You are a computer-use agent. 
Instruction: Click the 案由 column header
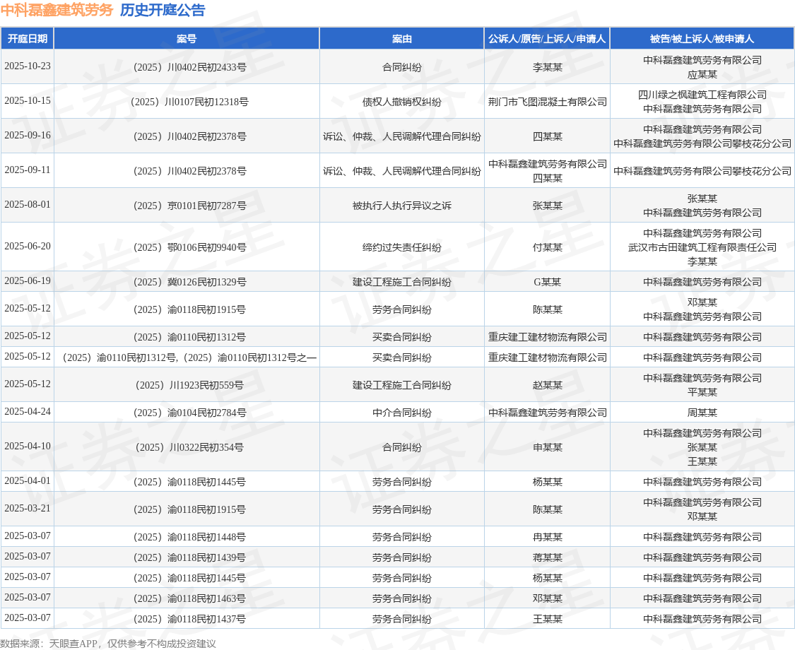point(401,39)
